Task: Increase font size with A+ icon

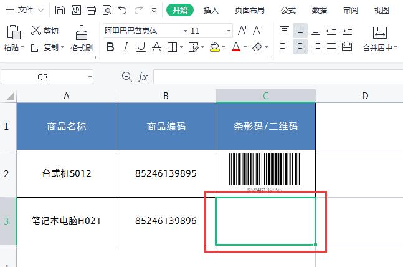Action: click(242, 31)
